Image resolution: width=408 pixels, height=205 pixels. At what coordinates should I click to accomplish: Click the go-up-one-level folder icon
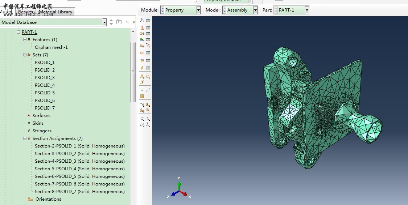click(x=119, y=22)
